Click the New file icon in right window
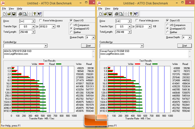Screen dimensions: 195x129 (100, 14)
